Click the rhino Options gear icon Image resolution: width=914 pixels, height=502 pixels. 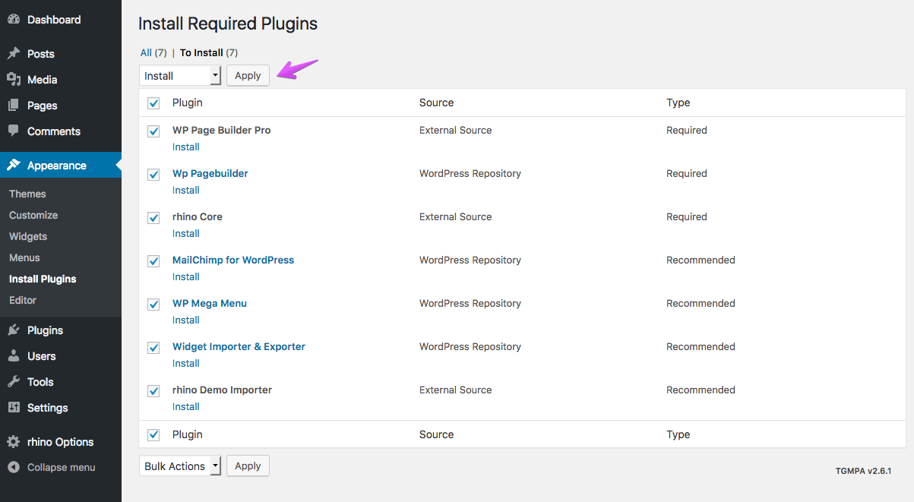(14, 442)
